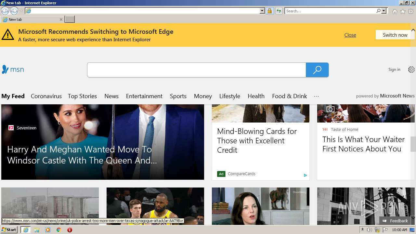The width and height of the screenshot is (416, 234).
Task: Select the 'My Feed' tab
Action: 13,96
